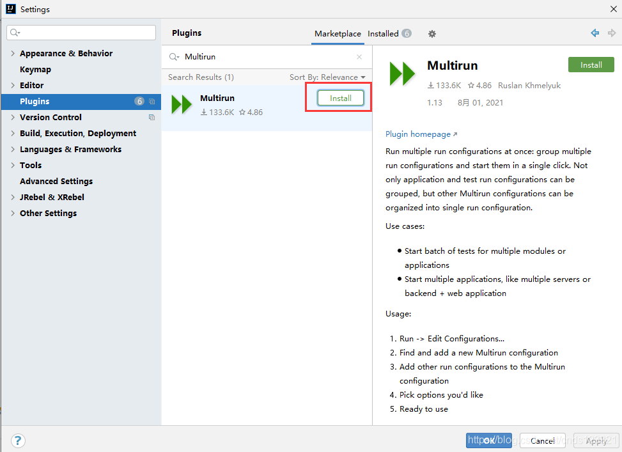
Task: Click the large Multirun logo in details
Action: coord(402,74)
